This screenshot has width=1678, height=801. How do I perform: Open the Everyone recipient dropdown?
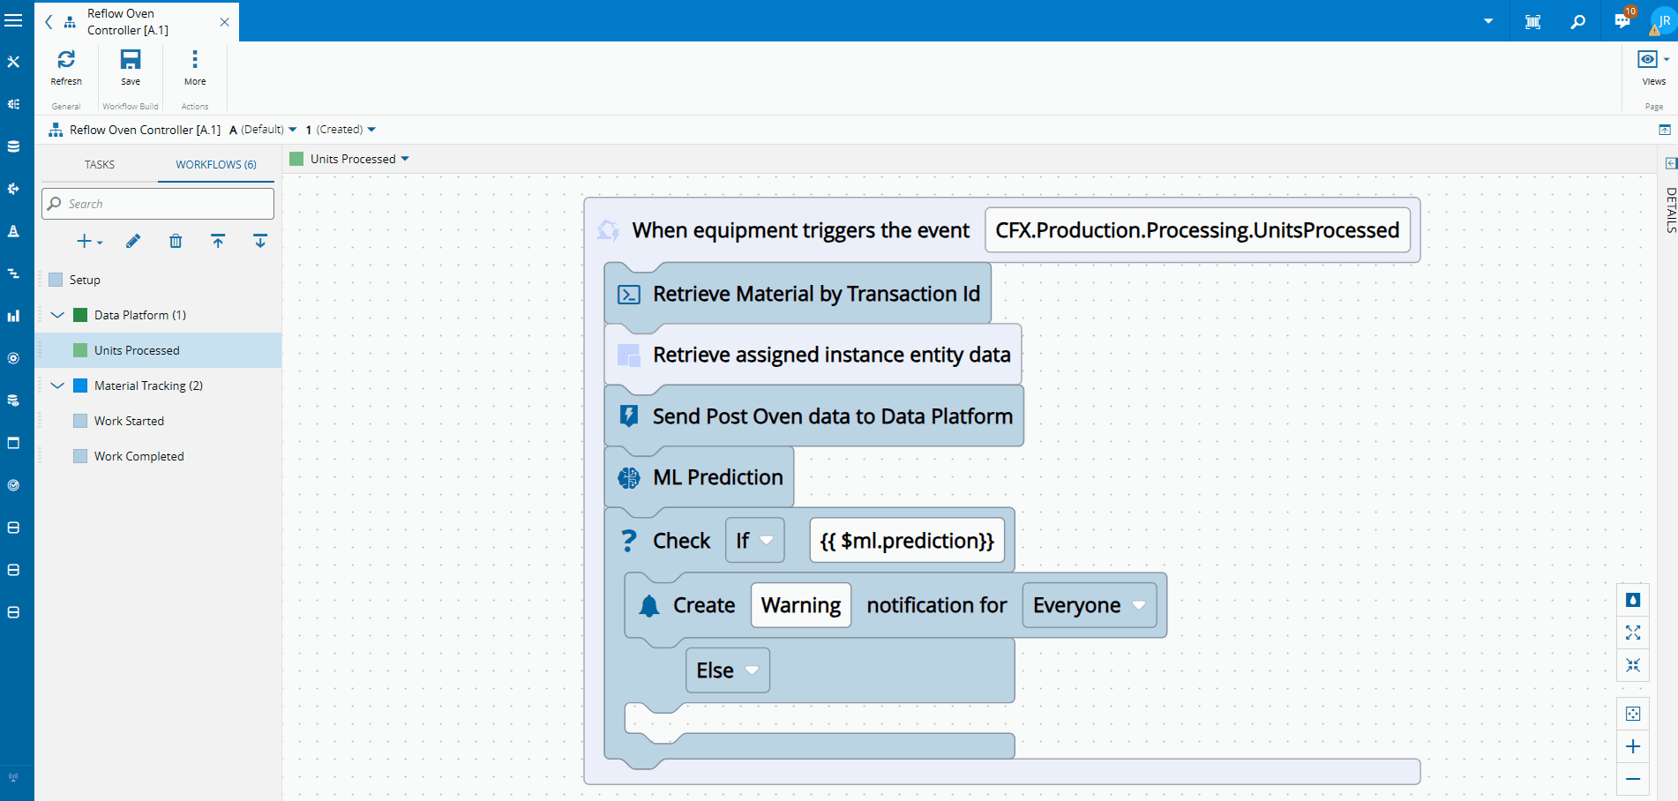1138,605
